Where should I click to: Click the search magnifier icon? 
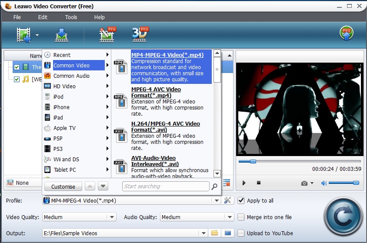[x=214, y=186]
